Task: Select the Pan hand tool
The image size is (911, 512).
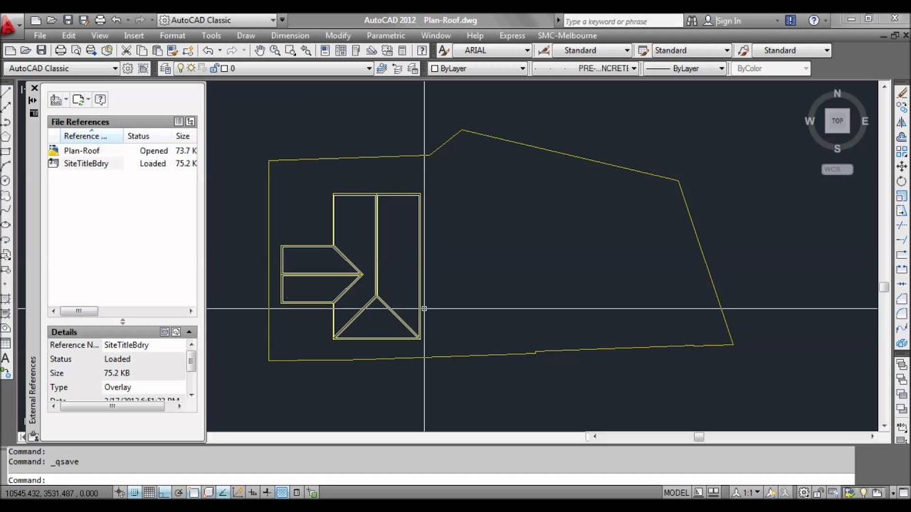Action: pyautogui.click(x=260, y=50)
